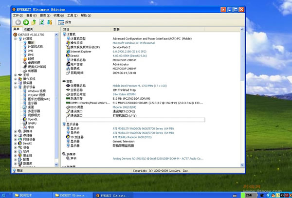Expand the 安全性 security node

pos(16,156)
